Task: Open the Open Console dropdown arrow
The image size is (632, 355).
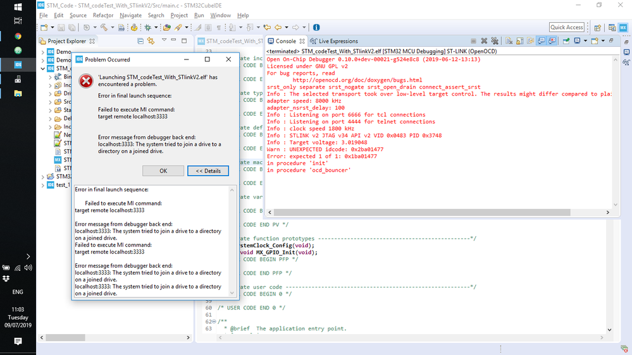Action: click(x=603, y=41)
